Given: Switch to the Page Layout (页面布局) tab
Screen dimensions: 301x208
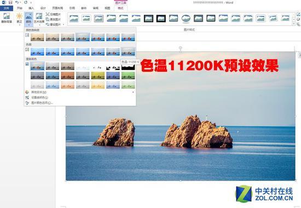Looking at the screenshot, I should point(57,8).
